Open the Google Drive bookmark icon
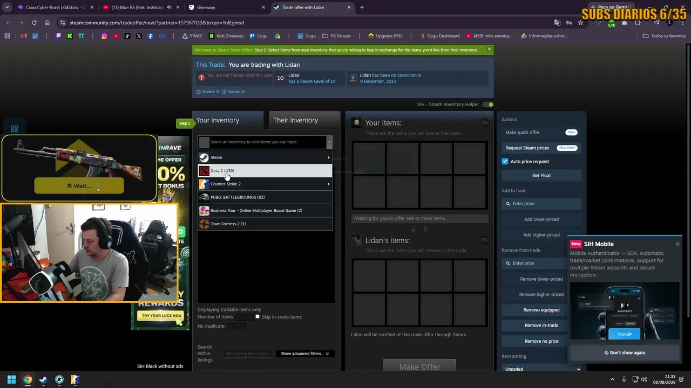 277,36
